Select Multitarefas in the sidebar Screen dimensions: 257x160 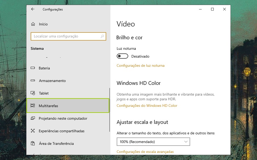49,106
